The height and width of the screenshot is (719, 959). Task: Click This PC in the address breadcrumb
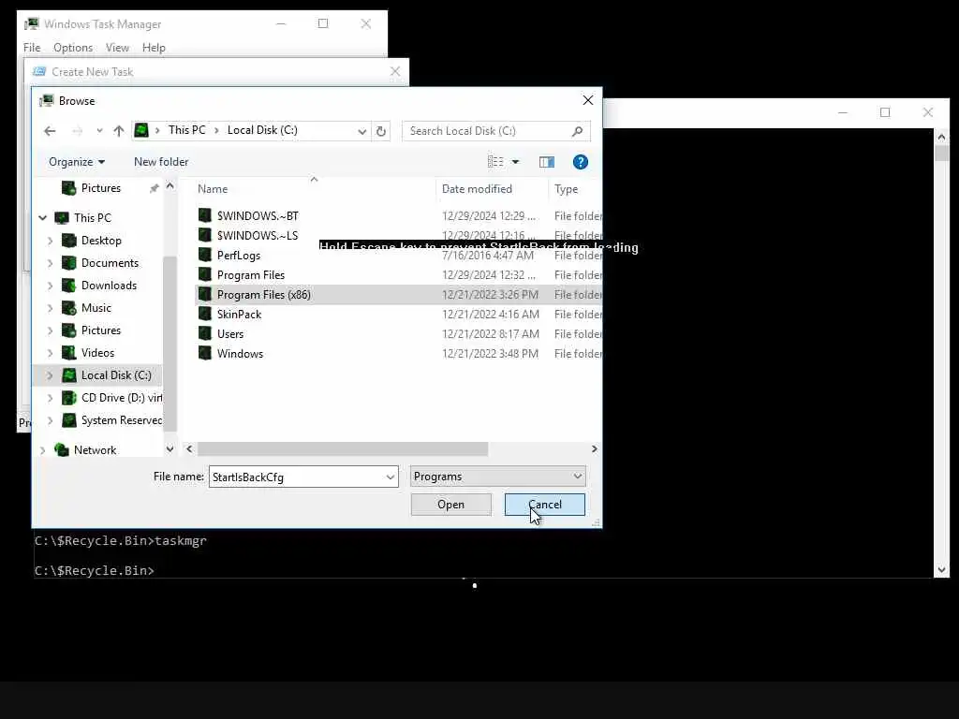(x=186, y=130)
